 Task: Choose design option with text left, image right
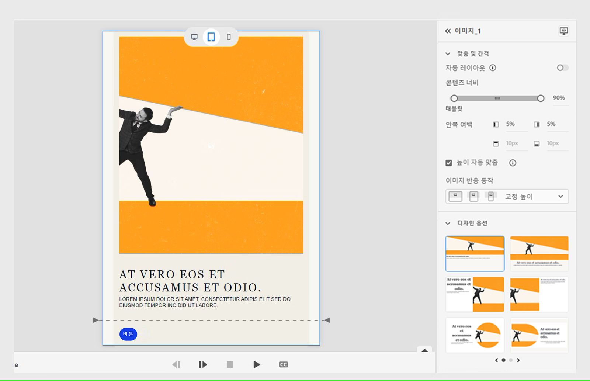pos(475,294)
